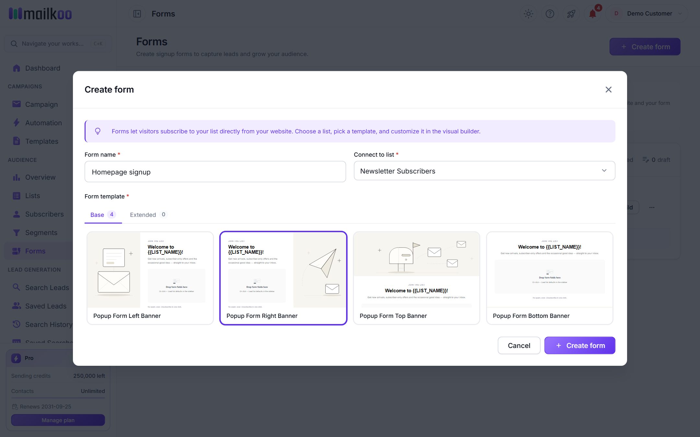700x437 pixels.
Task: Click the Saved Leads people icon
Action: pyautogui.click(x=17, y=306)
